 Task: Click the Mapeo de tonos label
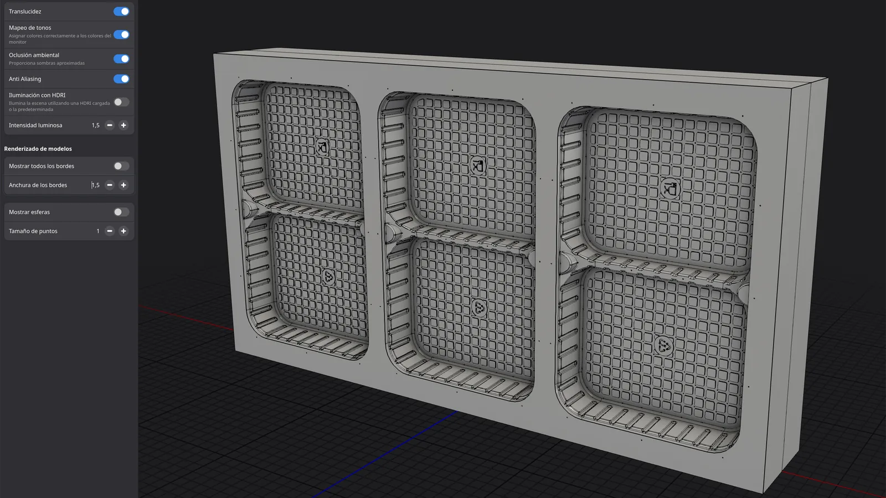point(30,28)
